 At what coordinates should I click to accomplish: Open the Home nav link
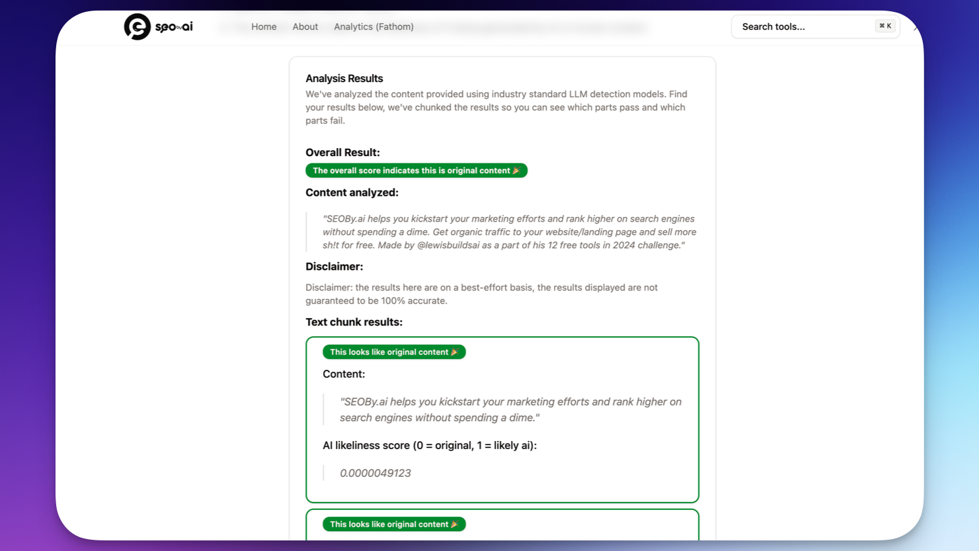point(264,26)
